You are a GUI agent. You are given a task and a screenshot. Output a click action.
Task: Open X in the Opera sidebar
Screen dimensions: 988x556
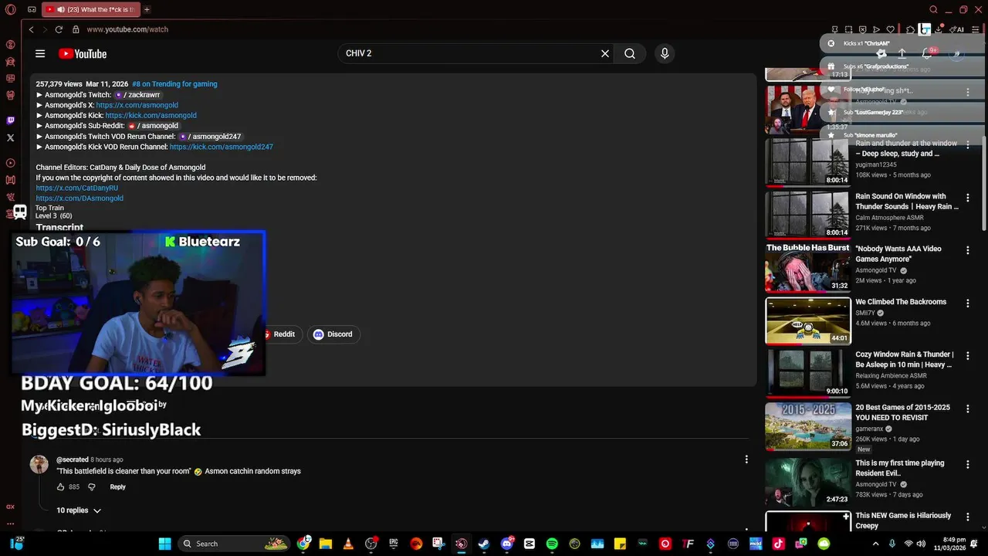pos(11,137)
